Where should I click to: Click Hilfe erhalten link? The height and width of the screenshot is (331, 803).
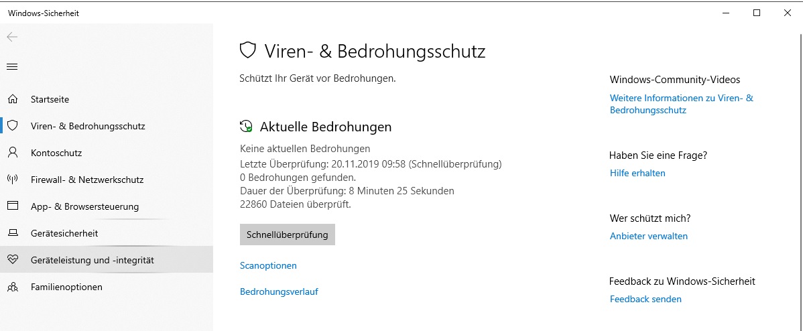[x=637, y=173]
